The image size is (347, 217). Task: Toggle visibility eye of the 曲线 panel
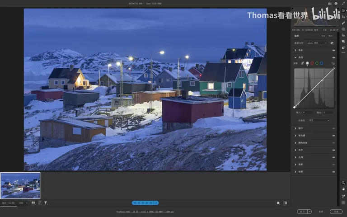[x=333, y=57]
